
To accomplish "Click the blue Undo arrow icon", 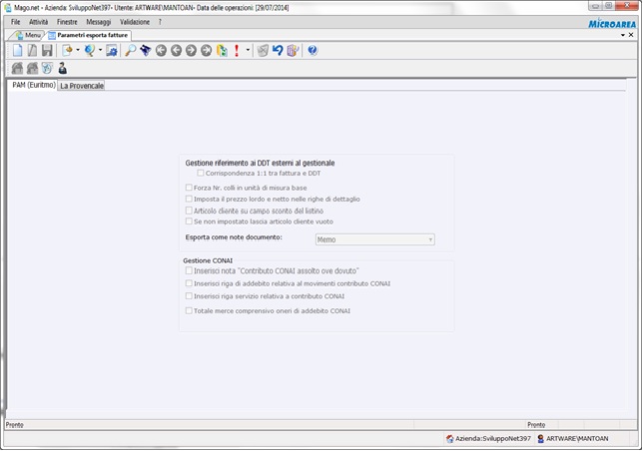I will 278,50.
